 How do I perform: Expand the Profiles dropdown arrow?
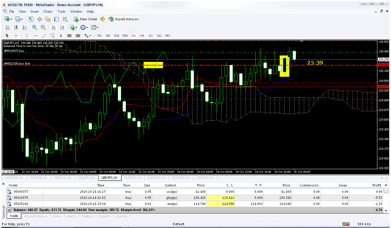coord(22,19)
